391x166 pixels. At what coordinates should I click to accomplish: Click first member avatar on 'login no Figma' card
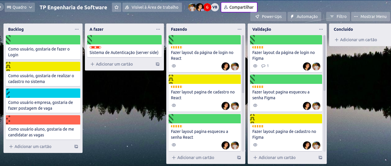307,66
